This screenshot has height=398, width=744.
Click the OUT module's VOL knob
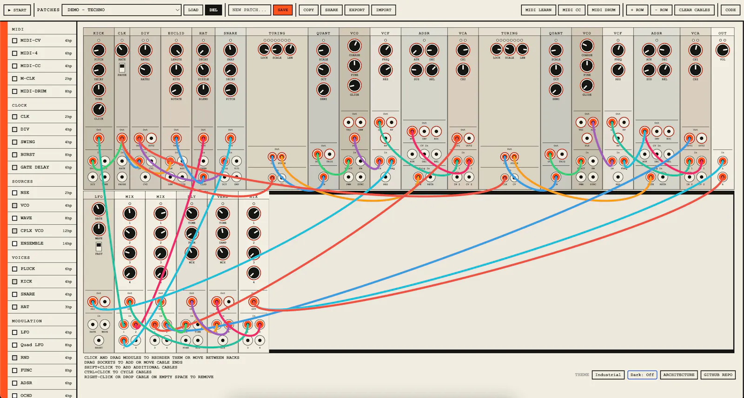(722, 50)
